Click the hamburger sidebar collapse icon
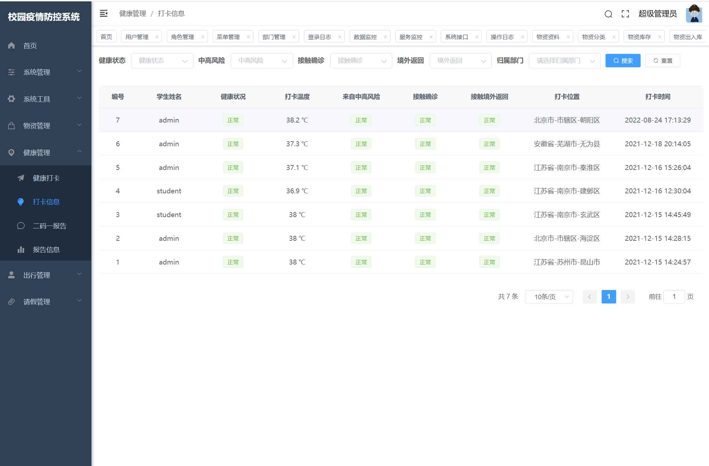The width and height of the screenshot is (709, 466). [x=103, y=13]
